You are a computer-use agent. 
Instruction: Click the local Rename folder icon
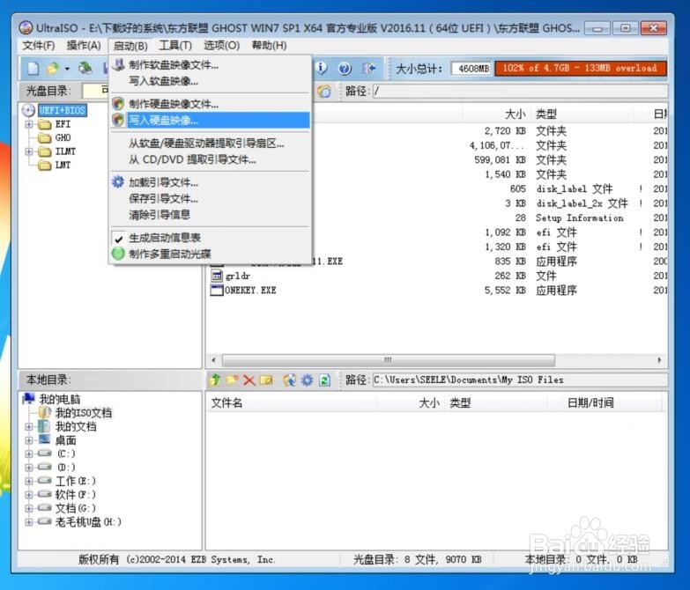point(266,380)
